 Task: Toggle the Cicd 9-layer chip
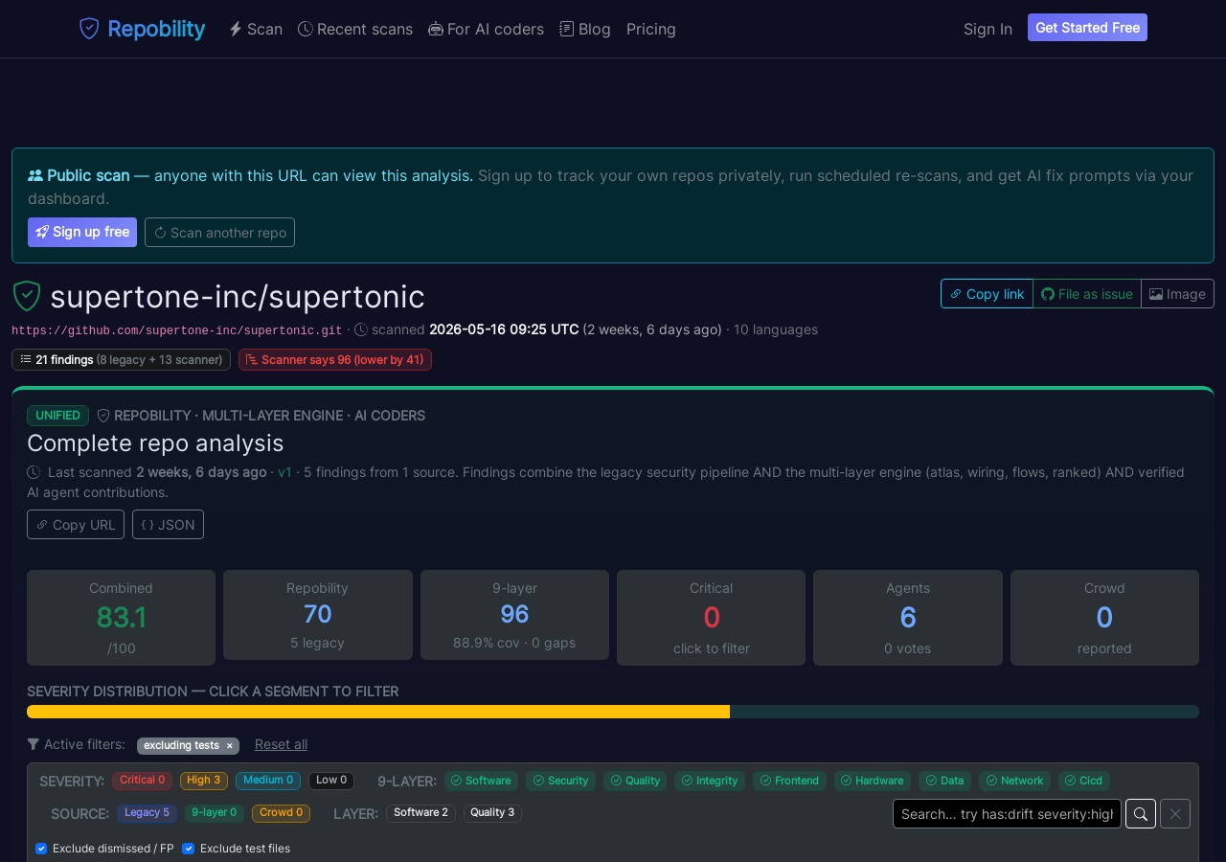[1084, 781]
